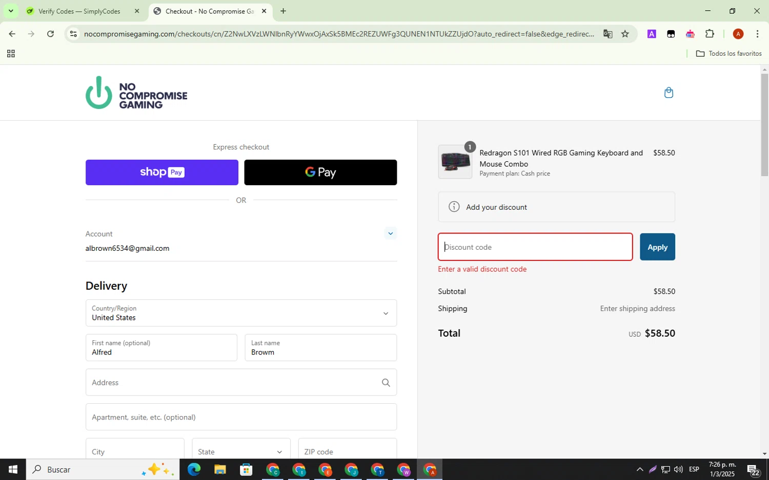Viewport: 769px width, 480px height.
Task: Click the Enter a valid discount code message
Action: tap(482, 269)
